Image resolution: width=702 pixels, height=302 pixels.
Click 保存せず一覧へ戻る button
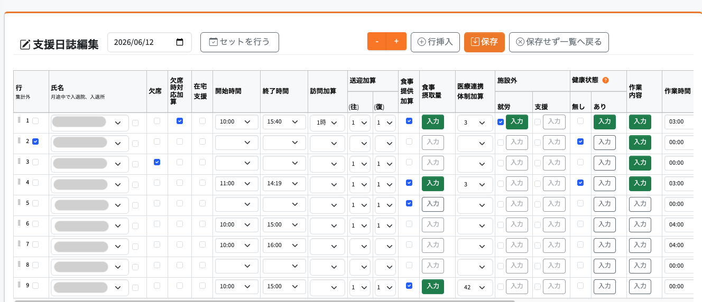pos(559,42)
